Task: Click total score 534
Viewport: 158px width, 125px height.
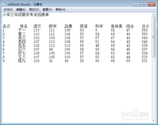Action: pos(145,53)
